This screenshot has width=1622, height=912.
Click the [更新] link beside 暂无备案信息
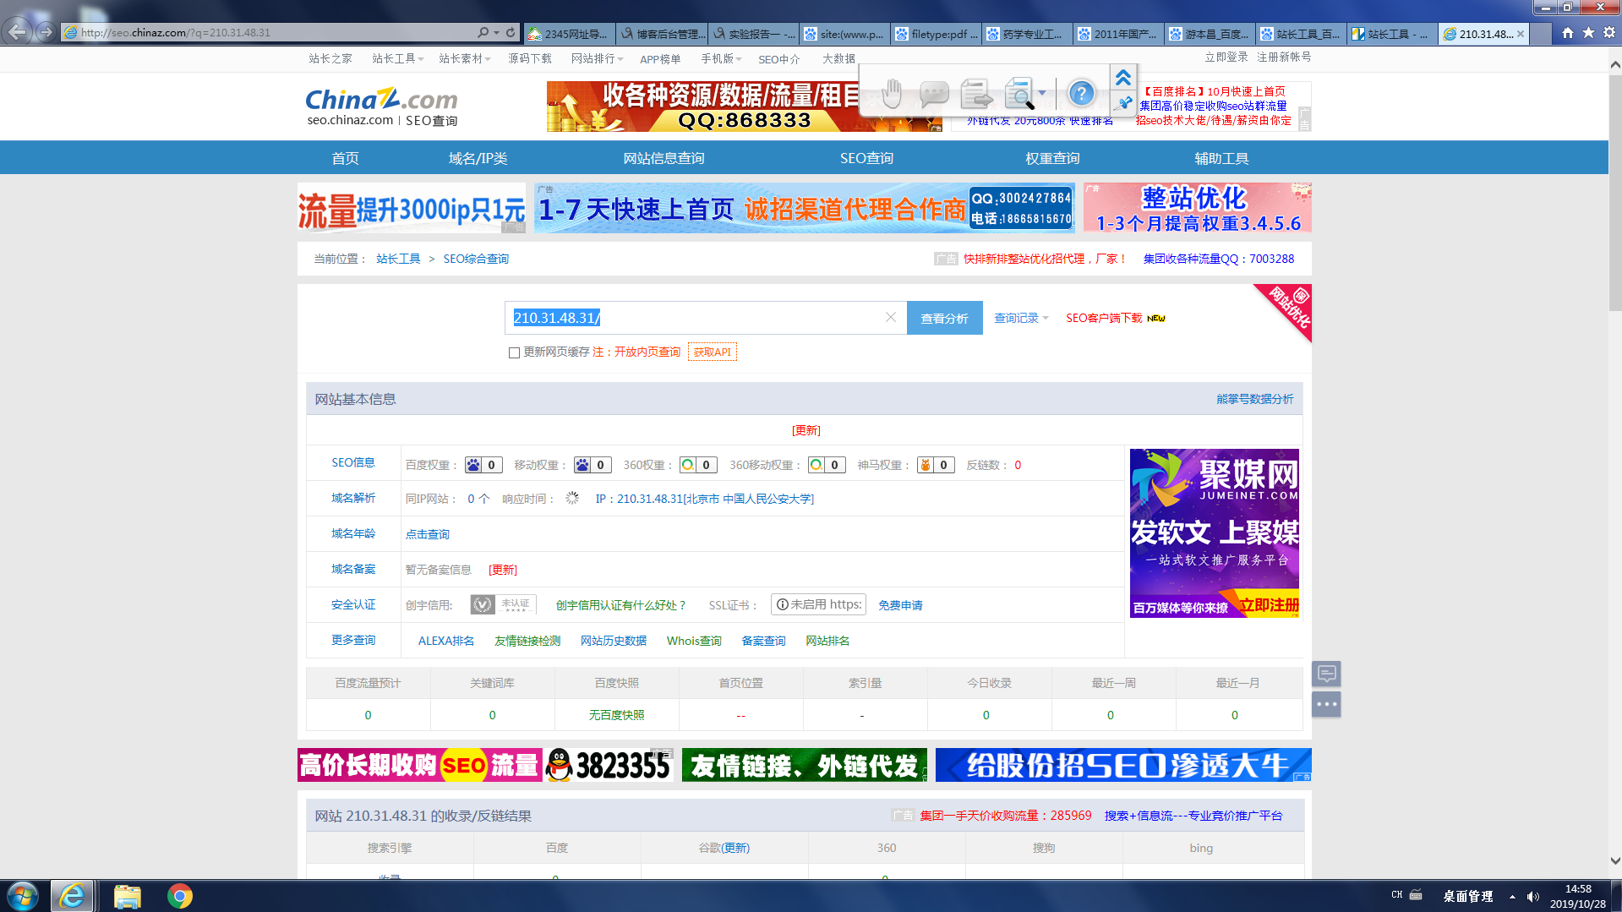(x=503, y=570)
